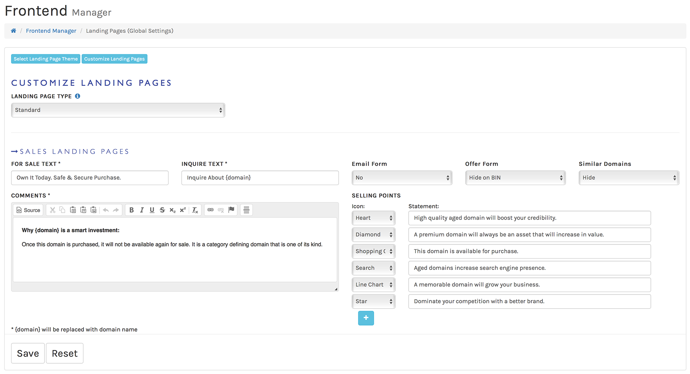Viewport: 690px width, 374px height.
Task: Open the Similar Domains dropdown
Action: pos(629,178)
